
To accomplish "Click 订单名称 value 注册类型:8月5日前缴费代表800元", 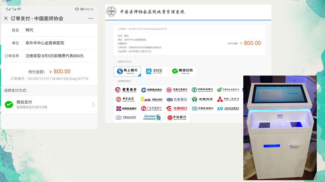I will coord(55,56).
